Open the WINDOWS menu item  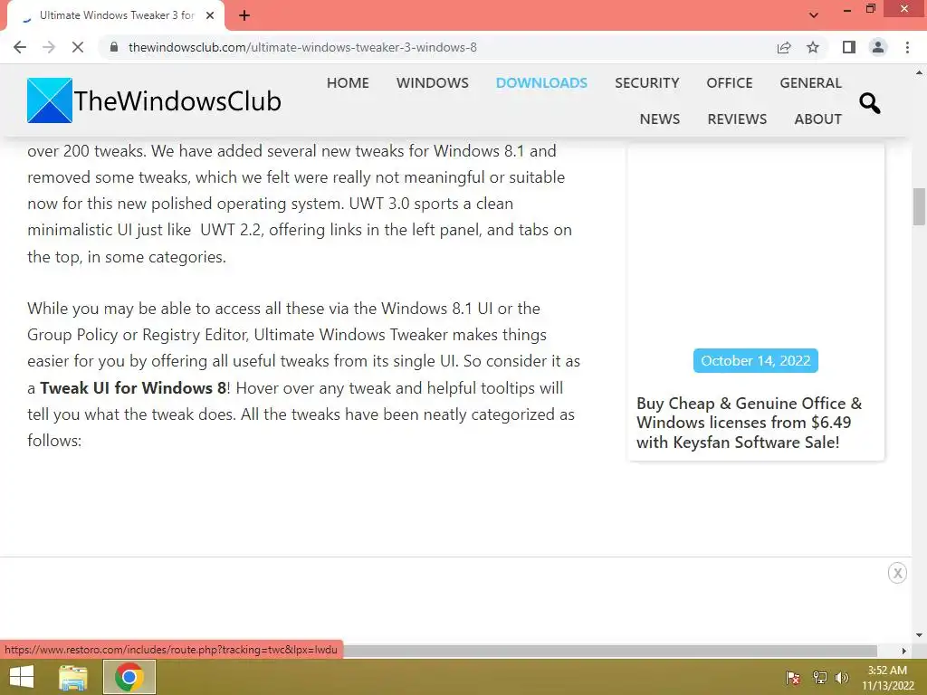click(432, 82)
